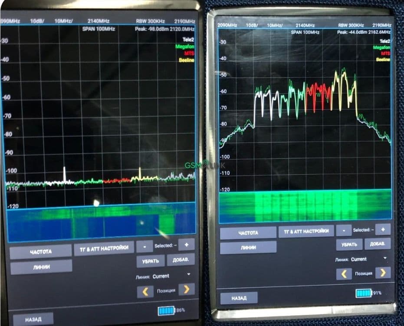Tap ДОБАВ. button on left device
The height and width of the screenshot is (326, 404).
pyautogui.click(x=181, y=259)
